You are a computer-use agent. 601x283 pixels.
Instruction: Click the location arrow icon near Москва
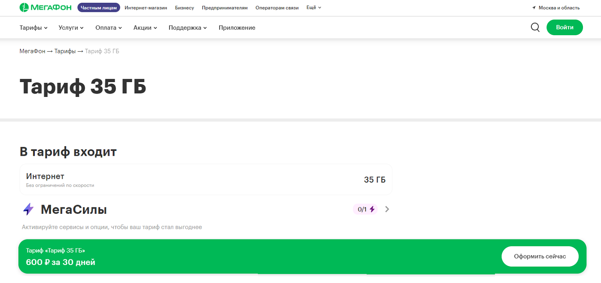tap(534, 8)
